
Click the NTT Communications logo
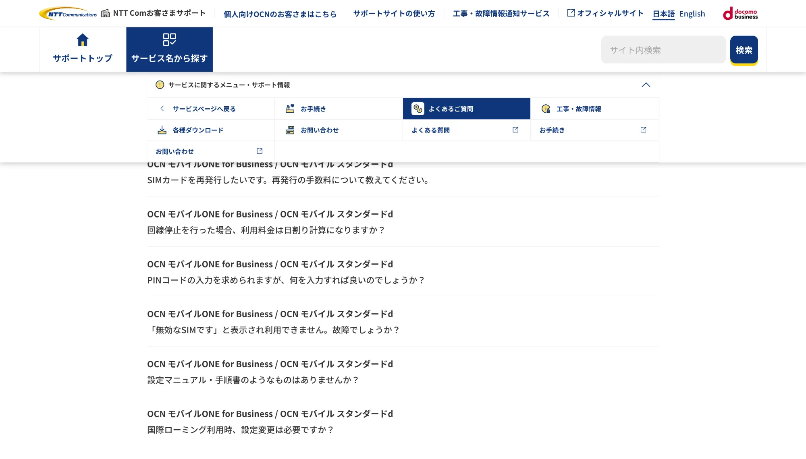tap(68, 14)
